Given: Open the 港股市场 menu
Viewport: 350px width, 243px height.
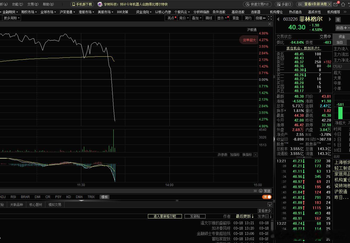Looking at the screenshot, I should coord(86,12).
